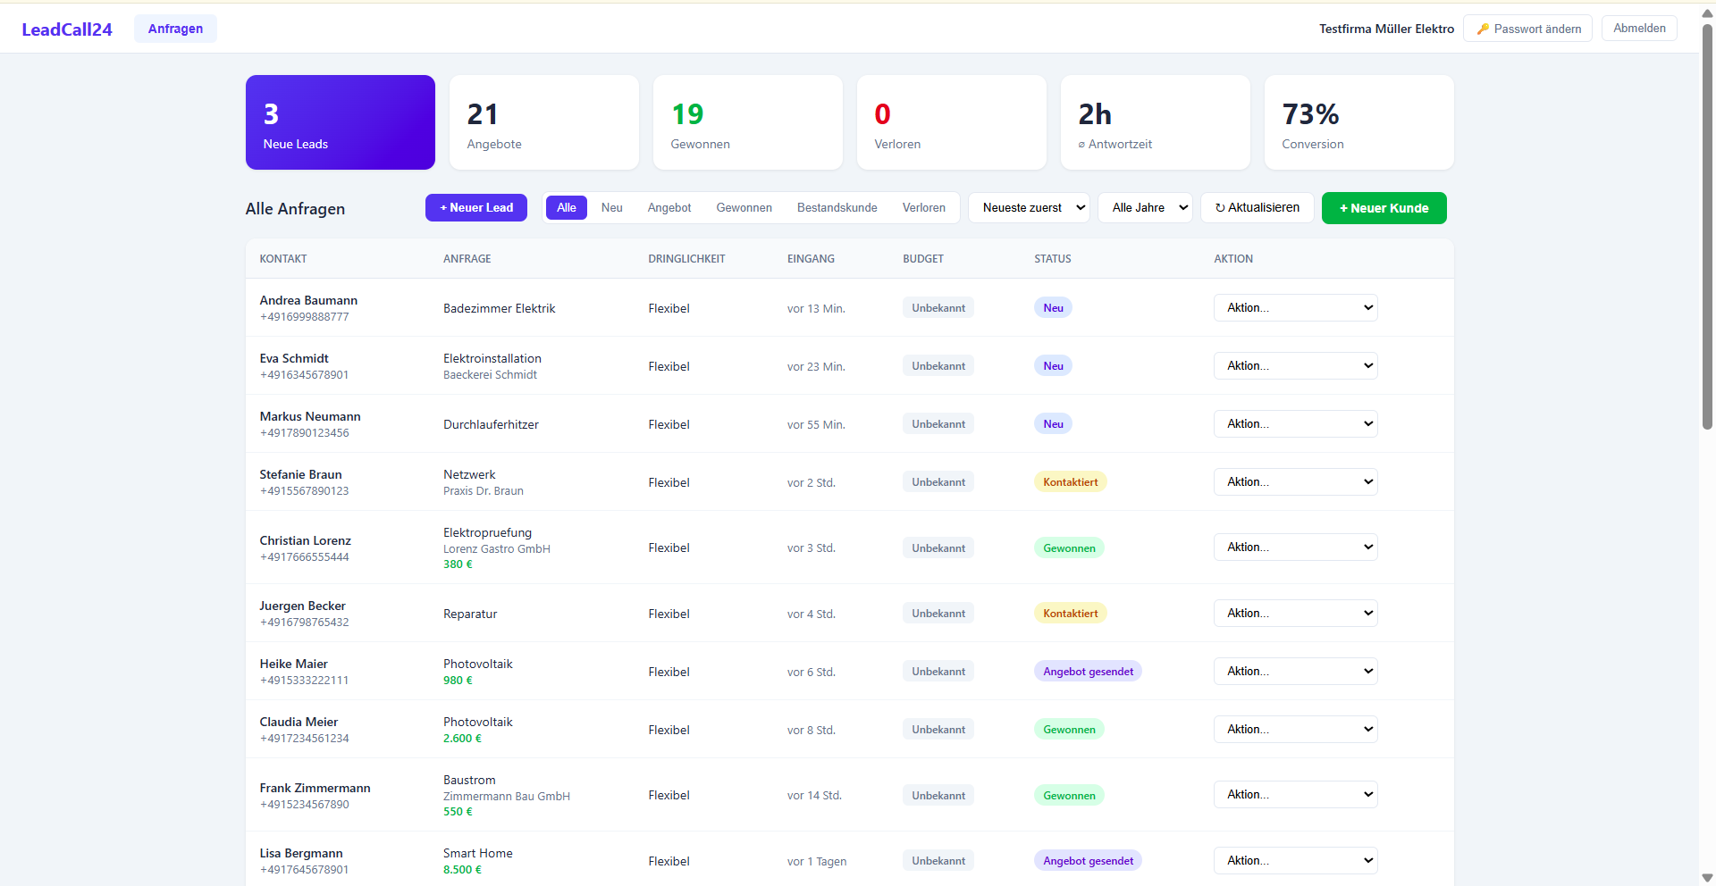Click the Abmelden button
Image resolution: width=1716 pixels, height=886 pixels.
pos(1638,28)
